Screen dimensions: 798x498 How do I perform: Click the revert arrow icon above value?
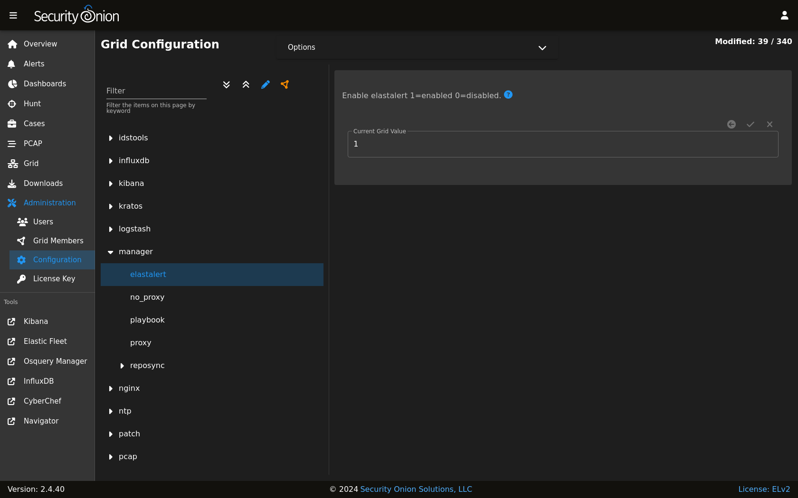click(x=731, y=124)
